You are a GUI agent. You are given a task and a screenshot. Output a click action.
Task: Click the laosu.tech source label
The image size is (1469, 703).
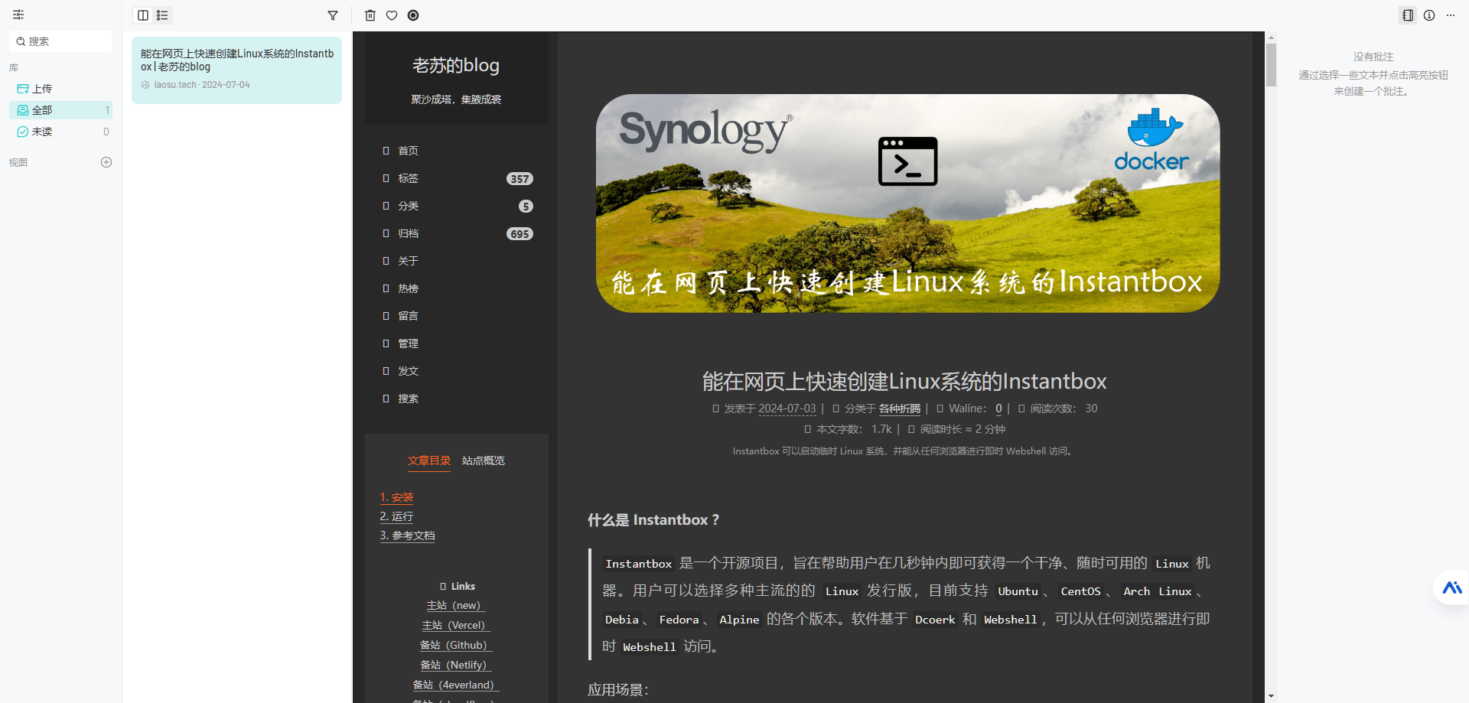175,85
